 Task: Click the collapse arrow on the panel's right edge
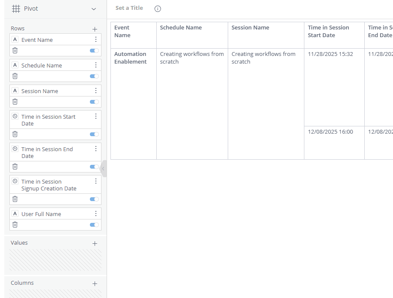click(104, 168)
